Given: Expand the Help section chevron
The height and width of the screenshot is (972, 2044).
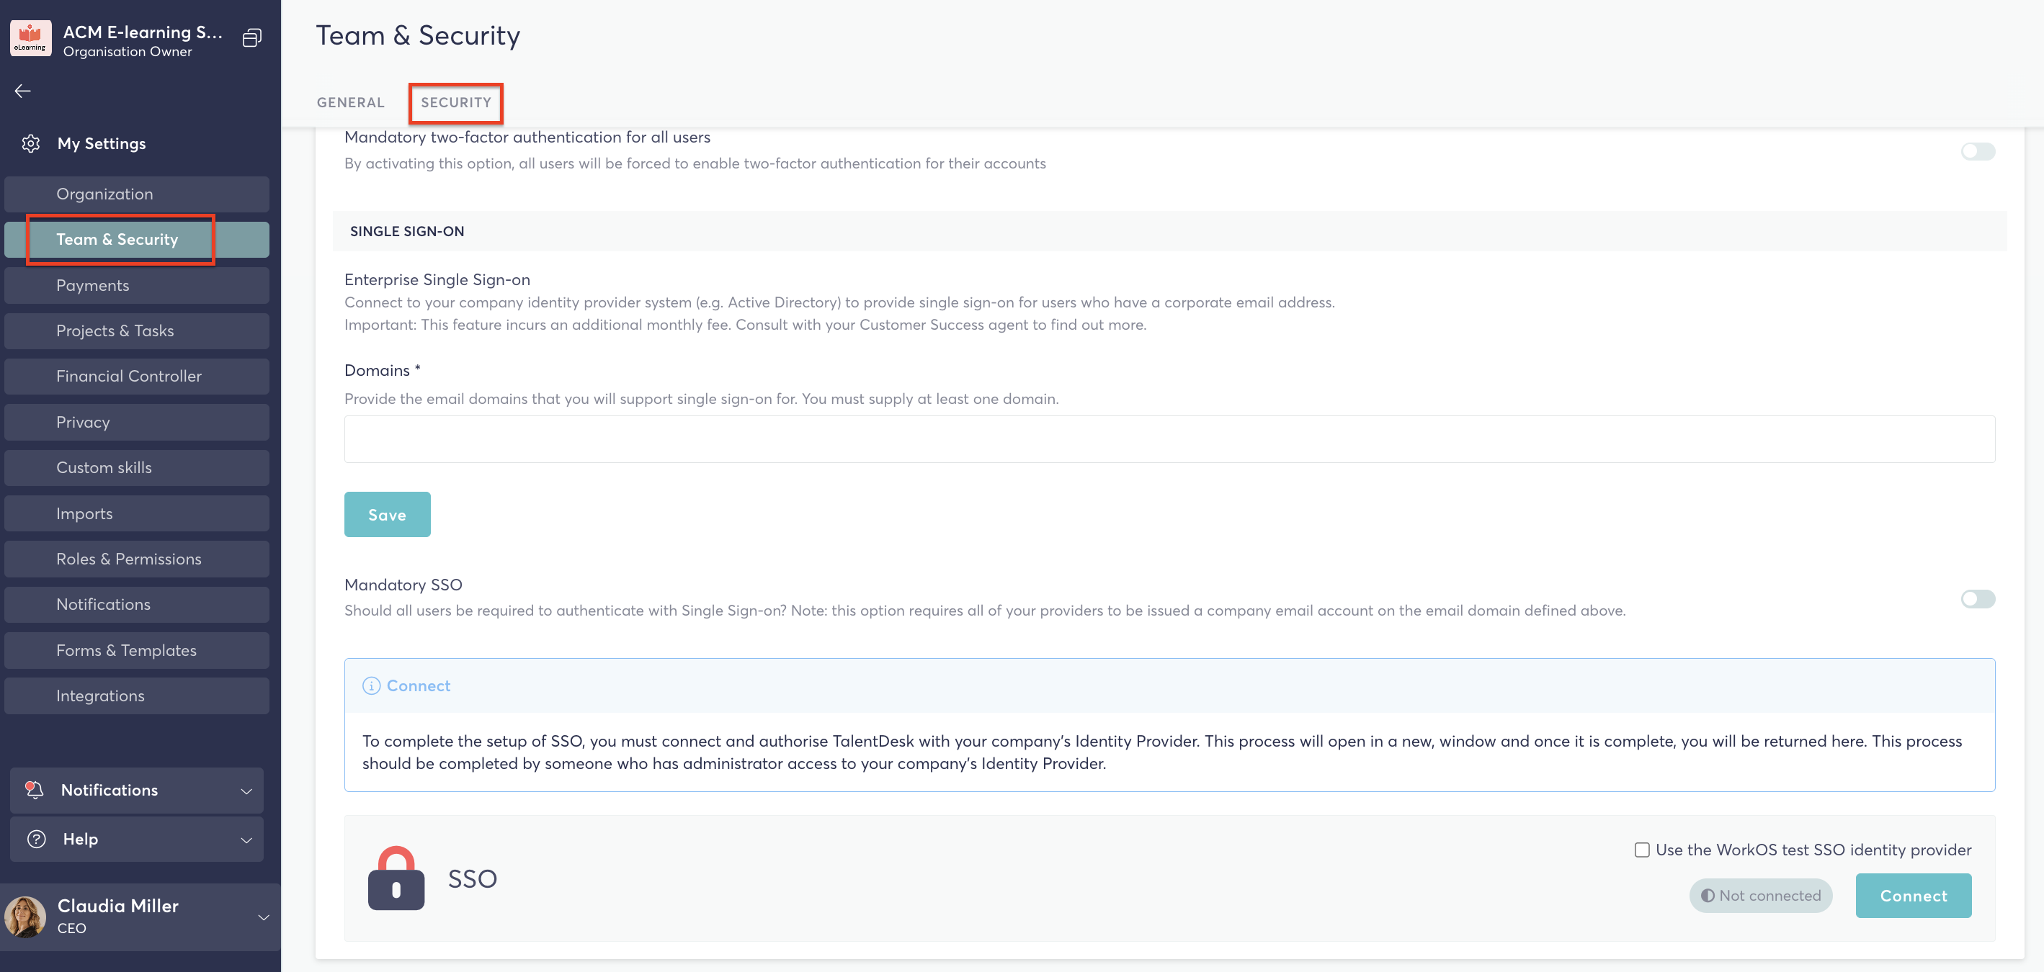Looking at the screenshot, I should click(246, 840).
